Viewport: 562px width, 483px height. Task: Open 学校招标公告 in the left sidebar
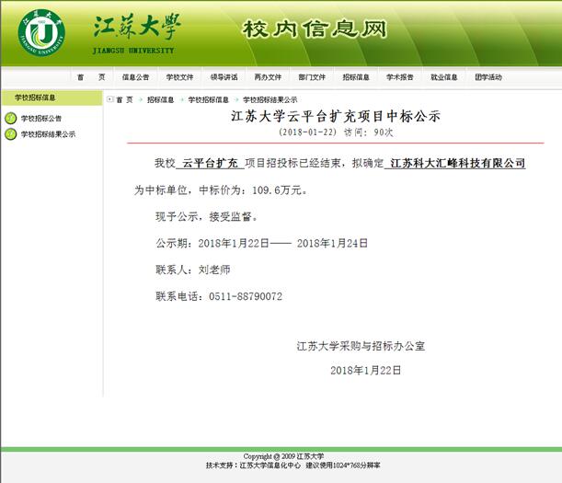41,119
